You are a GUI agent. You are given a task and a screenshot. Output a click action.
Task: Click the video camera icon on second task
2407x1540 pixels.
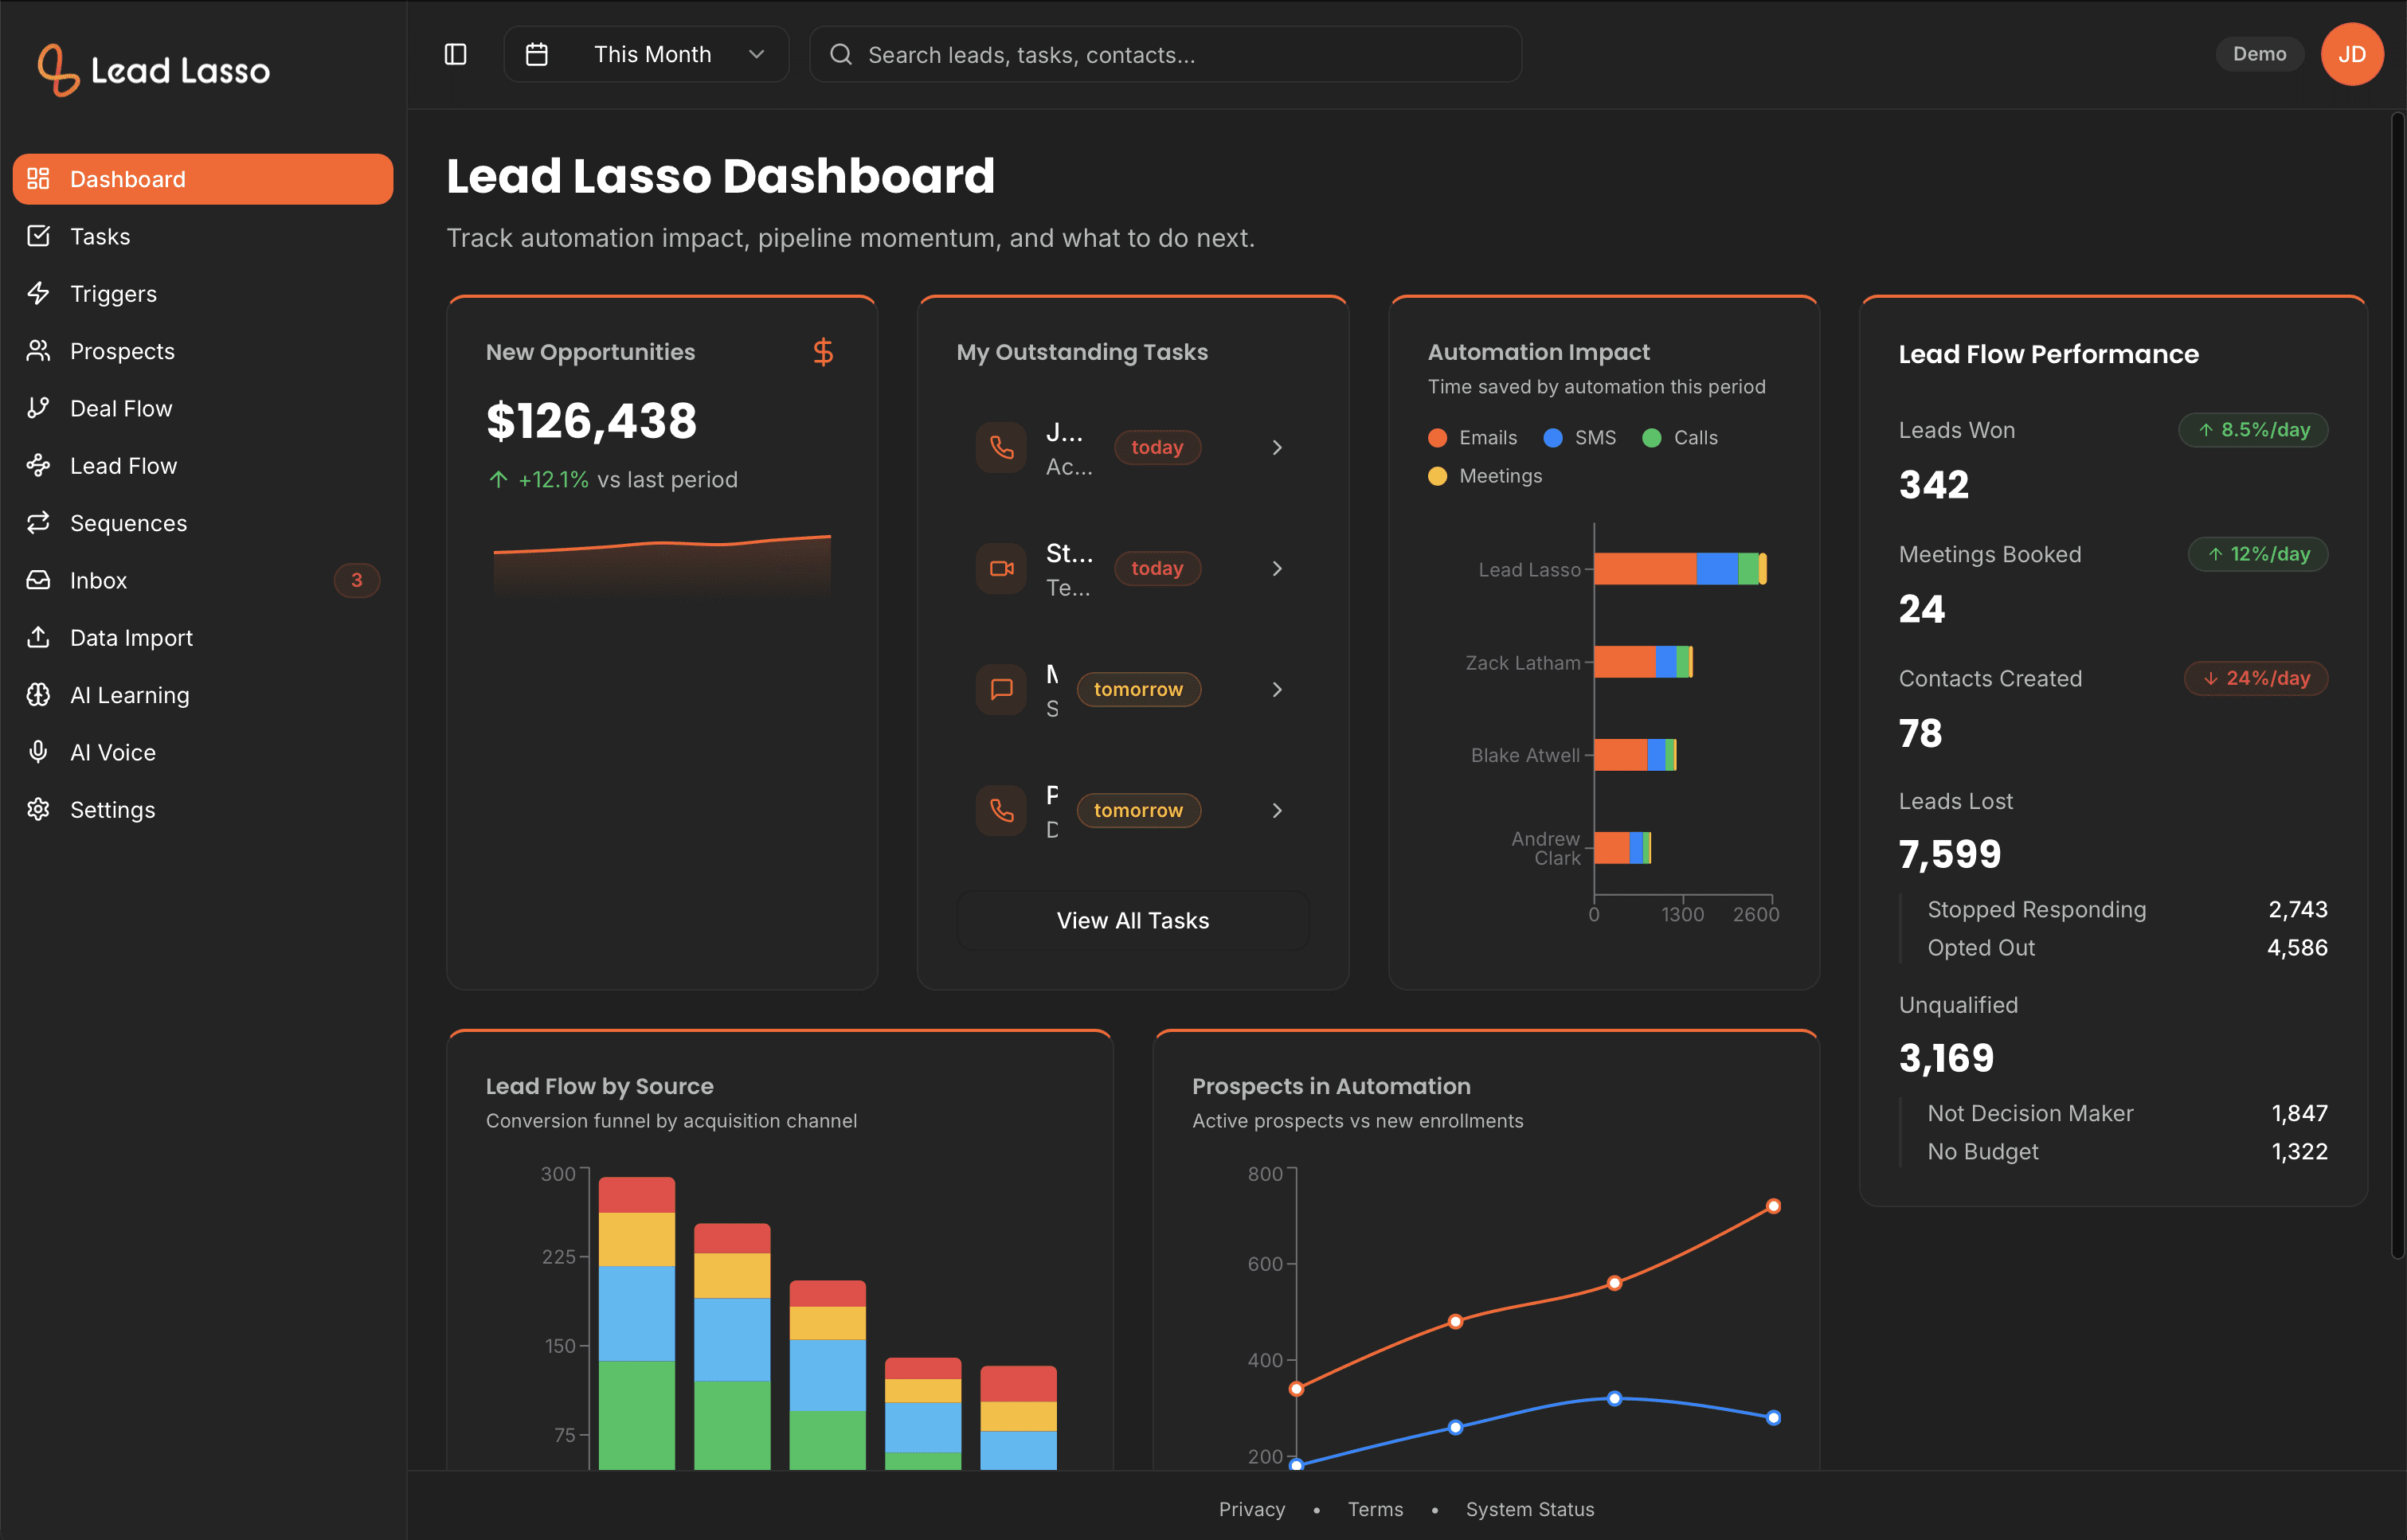[1001, 568]
